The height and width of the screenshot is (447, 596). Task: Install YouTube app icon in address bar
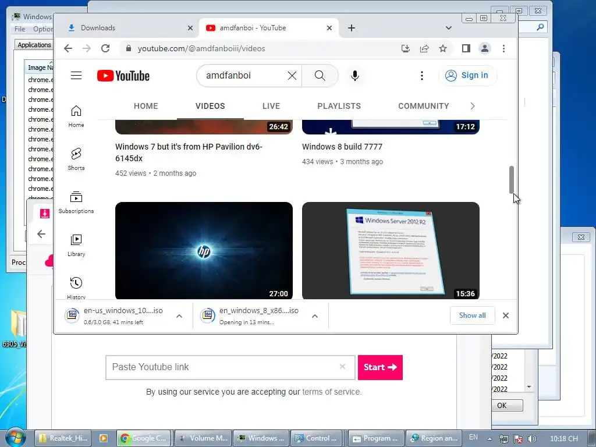406,48
